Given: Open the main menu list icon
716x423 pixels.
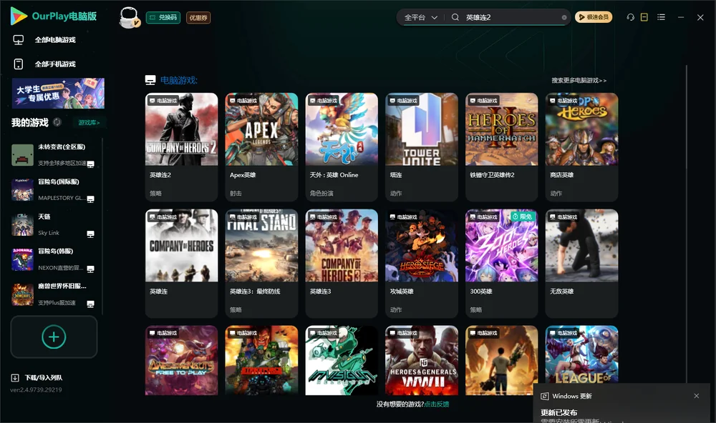Looking at the screenshot, I should 661,17.
